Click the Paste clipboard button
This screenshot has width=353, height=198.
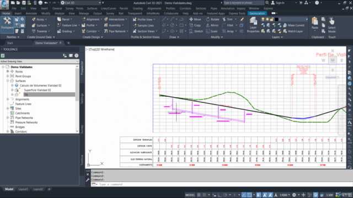pyautogui.click(x=315, y=24)
